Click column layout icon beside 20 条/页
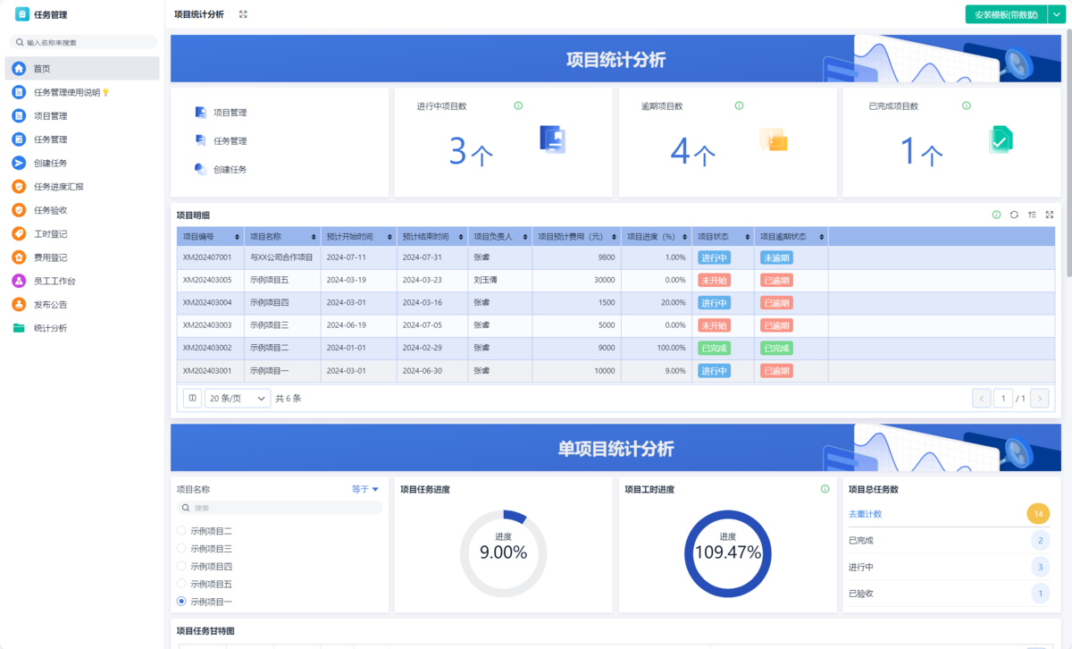1072x649 pixels. click(x=192, y=399)
